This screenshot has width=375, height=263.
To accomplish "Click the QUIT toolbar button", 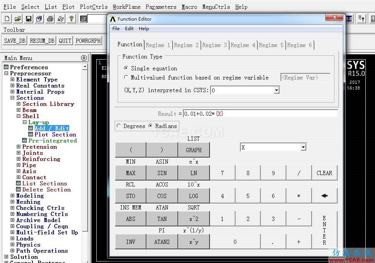I will (65, 41).
